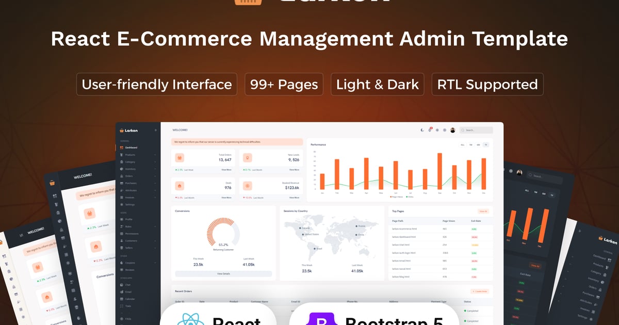Click View Details under Conversions

[x=223, y=274]
